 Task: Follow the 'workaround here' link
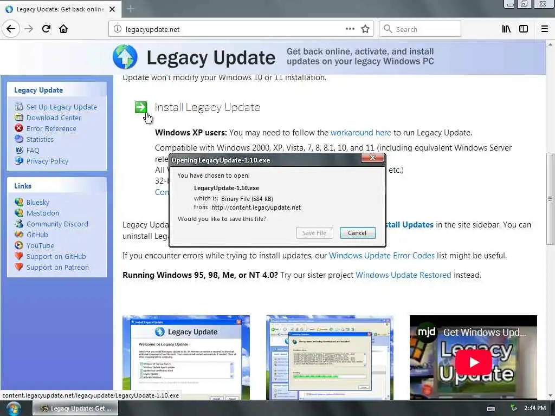(x=360, y=133)
